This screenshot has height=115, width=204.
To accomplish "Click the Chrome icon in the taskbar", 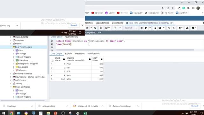I will (x=11, y=113).
